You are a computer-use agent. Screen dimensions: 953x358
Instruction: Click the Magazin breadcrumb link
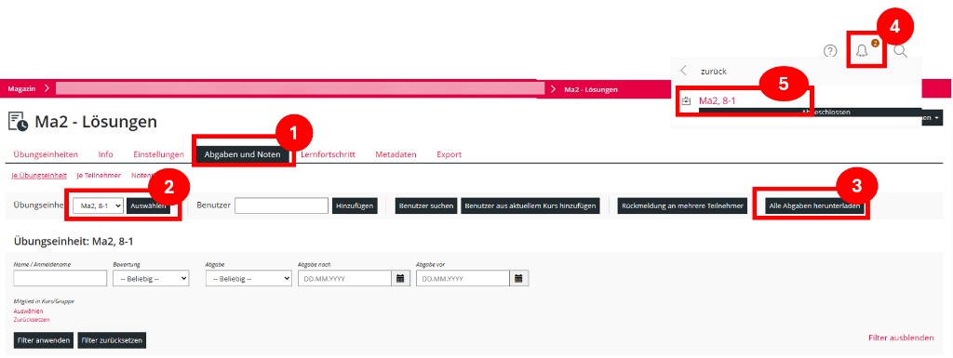click(21, 89)
